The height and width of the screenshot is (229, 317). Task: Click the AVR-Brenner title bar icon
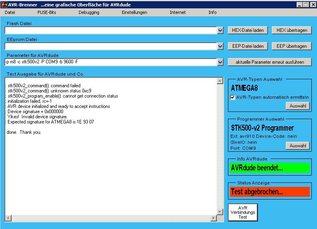(4, 5)
